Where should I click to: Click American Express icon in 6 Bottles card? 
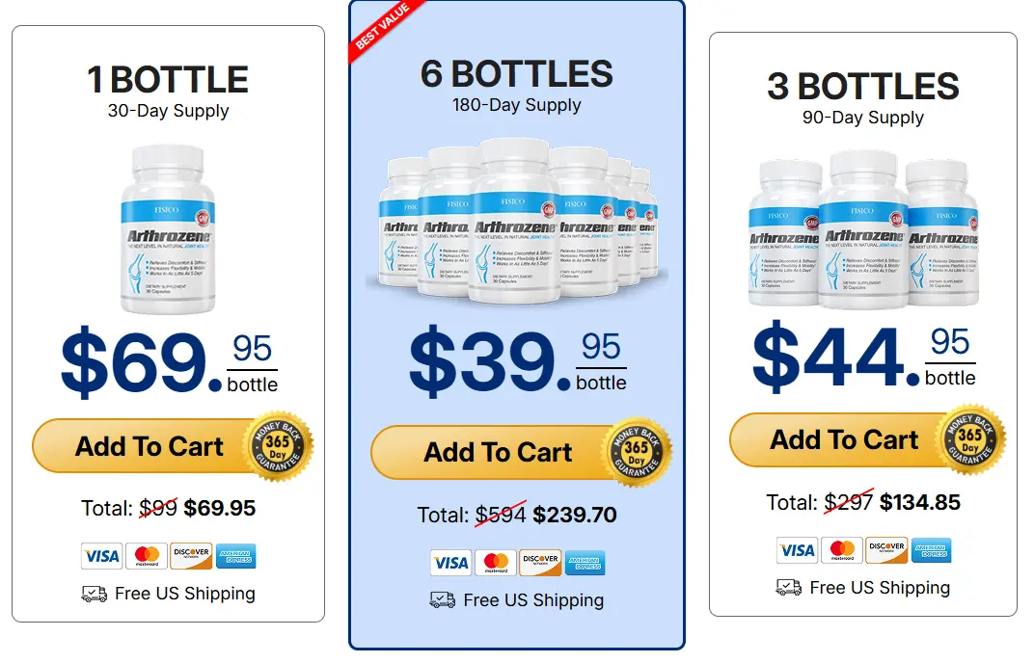click(x=585, y=562)
